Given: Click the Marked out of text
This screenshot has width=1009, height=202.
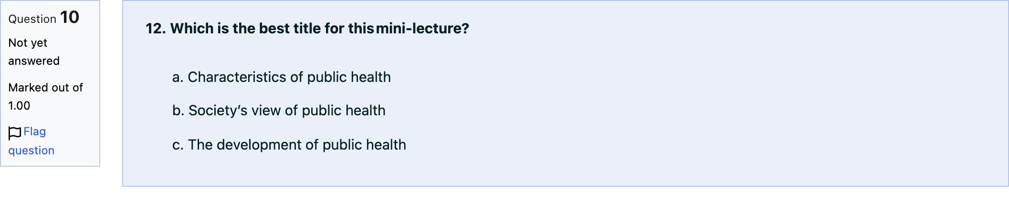Looking at the screenshot, I should 46,88.
